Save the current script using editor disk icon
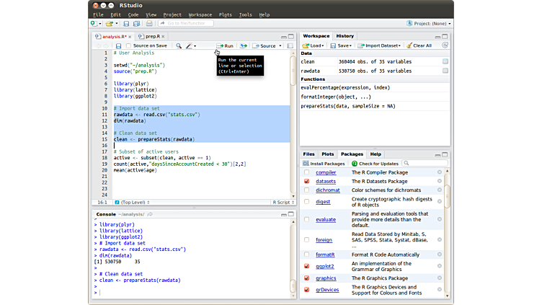Screen dimensions: 542x305 tap(117, 45)
